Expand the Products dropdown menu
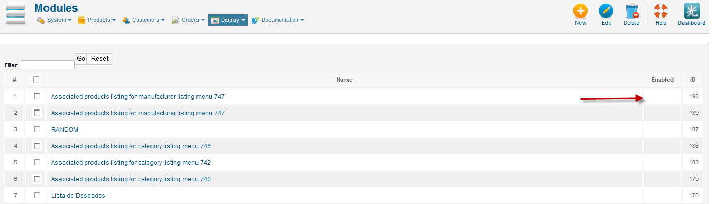712x204 pixels. (x=97, y=20)
